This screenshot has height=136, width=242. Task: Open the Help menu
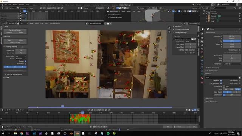pos(28,5)
